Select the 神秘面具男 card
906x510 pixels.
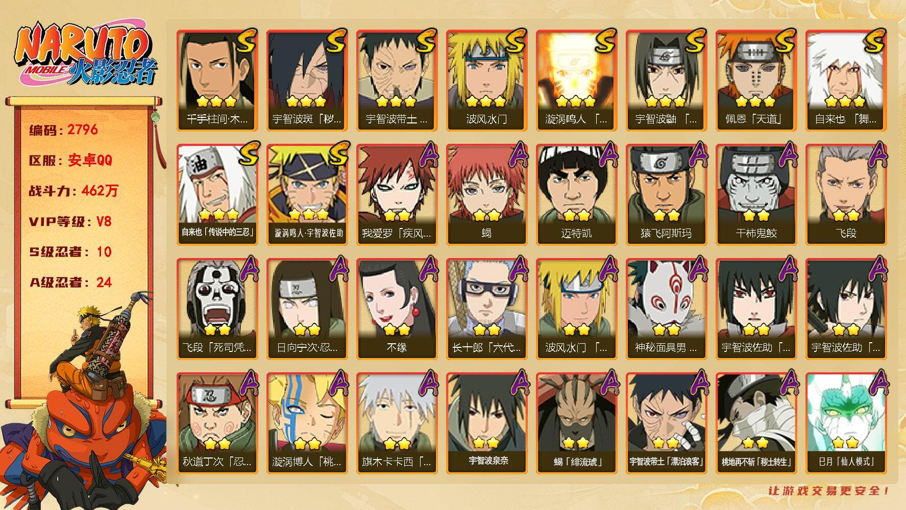tap(666, 309)
